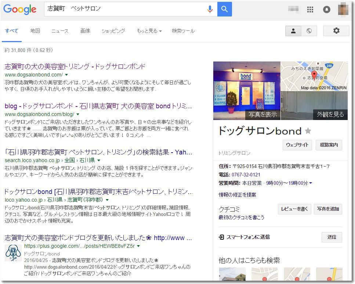Open Google notifications bell

[326, 10]
